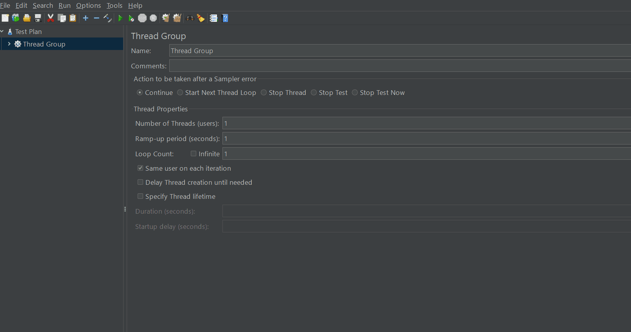
Task: Click the Comments input field
Action: coord(400,66)
